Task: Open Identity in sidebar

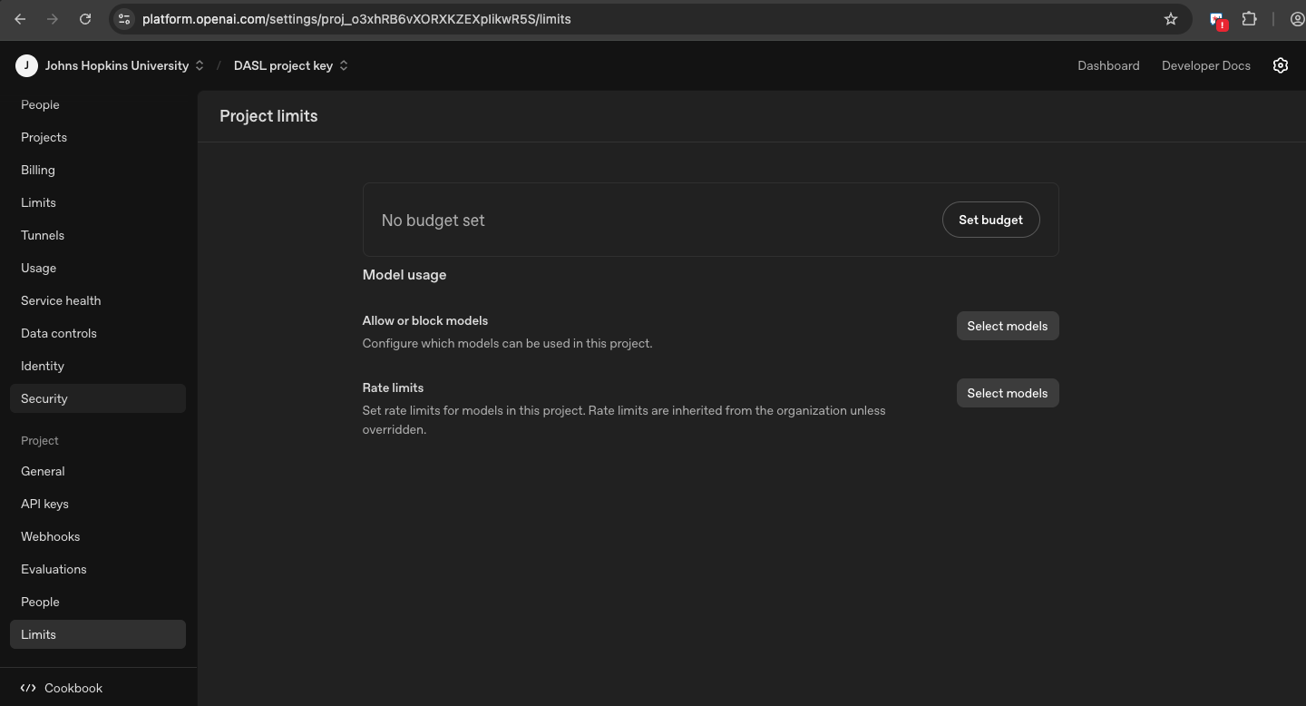Action: point(98,366)
